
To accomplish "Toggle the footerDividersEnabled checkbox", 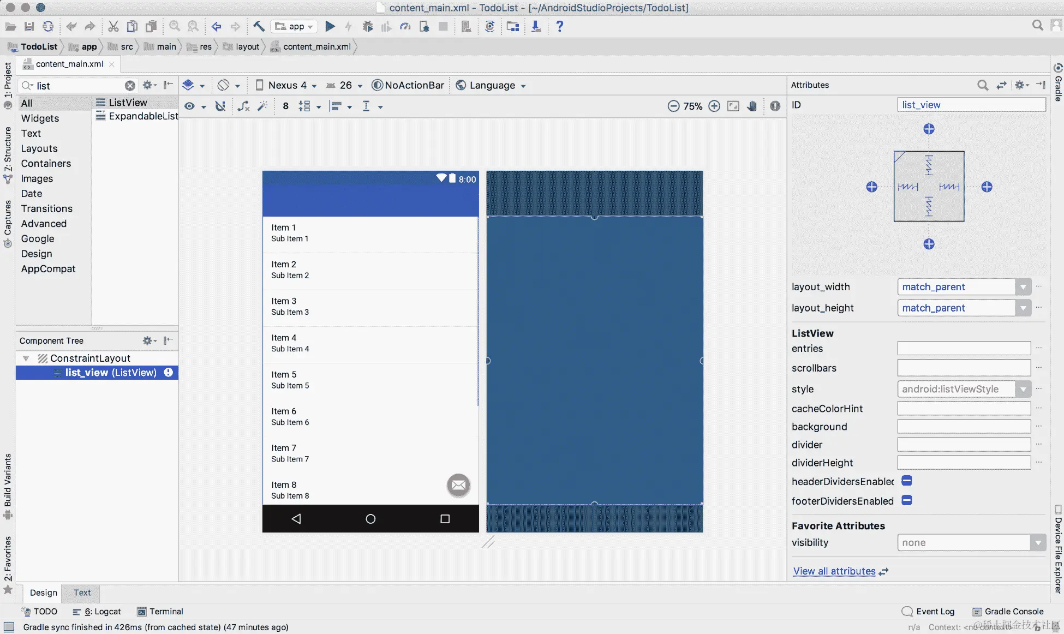I will 907,500.
